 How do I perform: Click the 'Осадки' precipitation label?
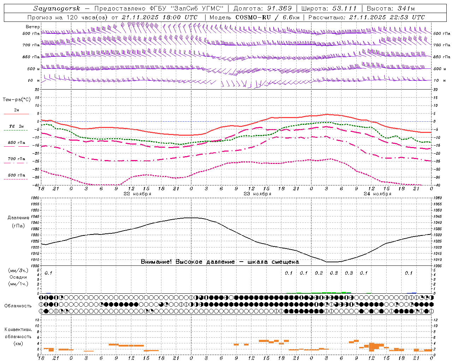point(18,277)
